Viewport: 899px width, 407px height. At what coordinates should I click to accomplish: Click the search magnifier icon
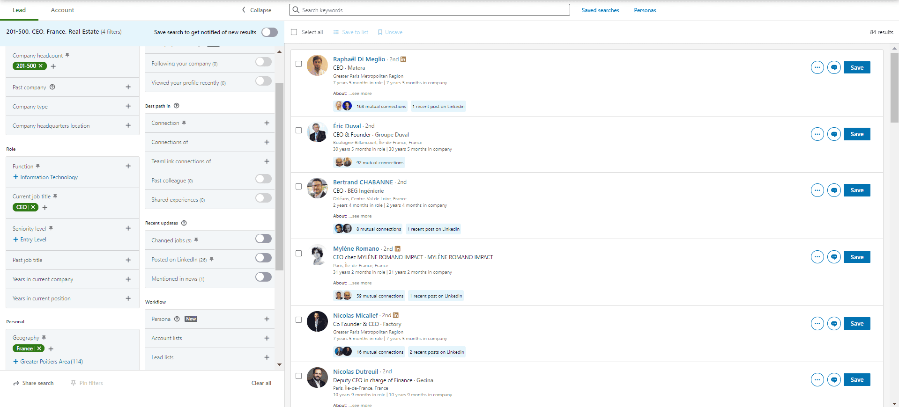(x=296, y=10)
